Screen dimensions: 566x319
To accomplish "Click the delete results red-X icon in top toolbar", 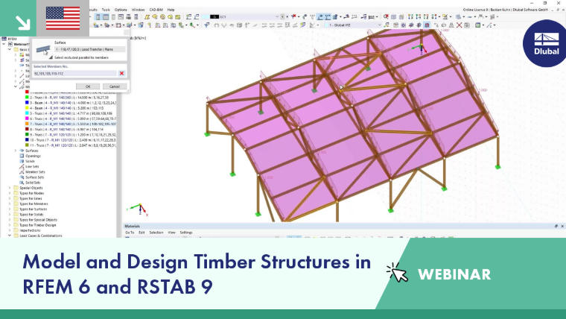I will [x=386, y=16].
